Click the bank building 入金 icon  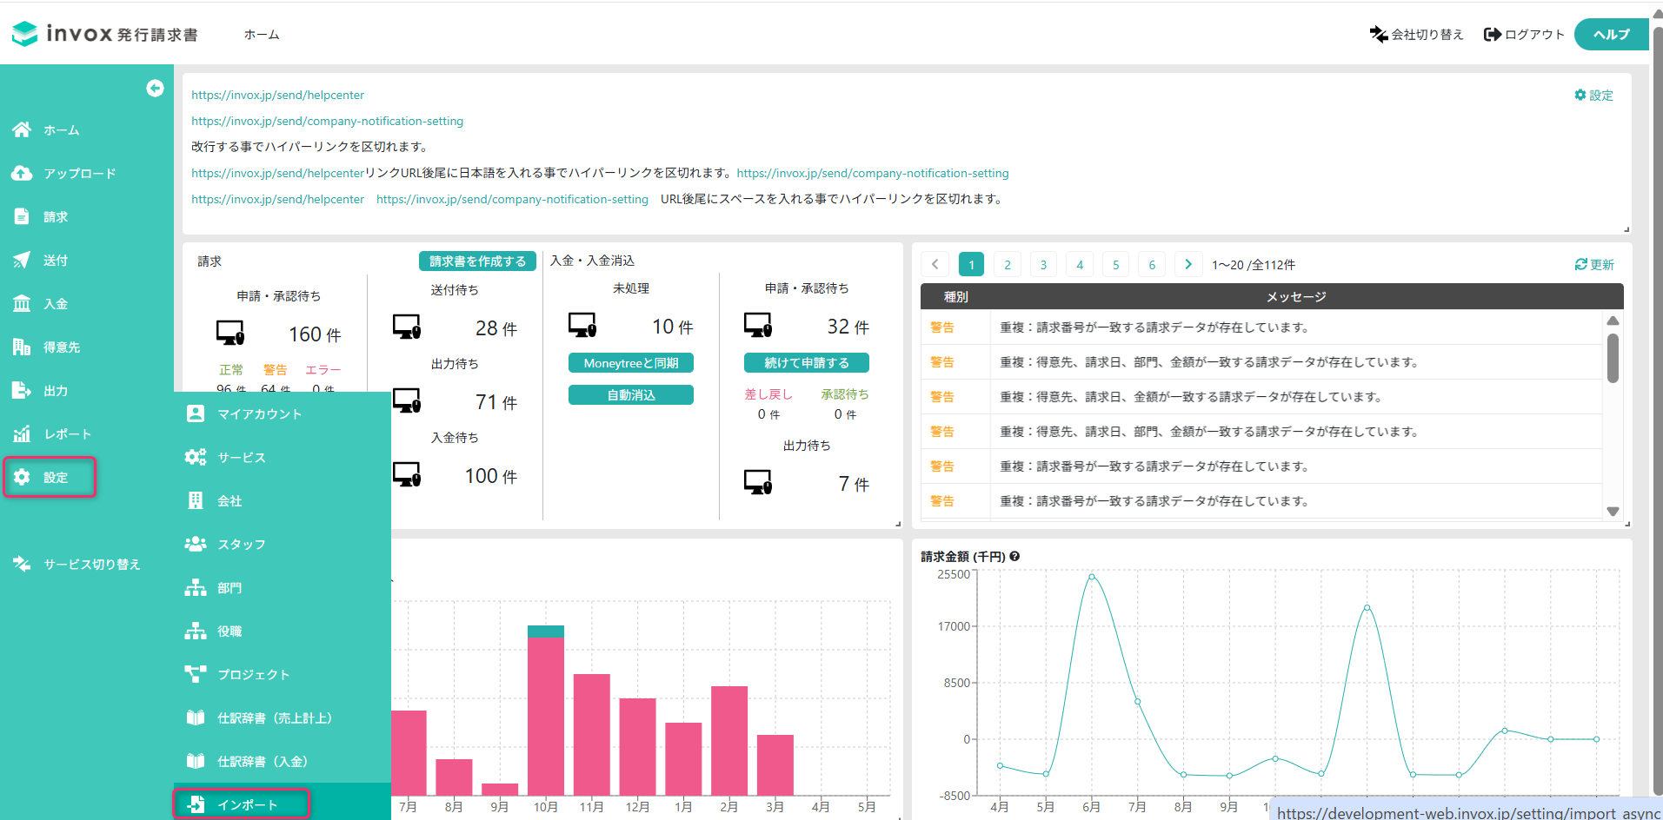click(x=22, y=303)
